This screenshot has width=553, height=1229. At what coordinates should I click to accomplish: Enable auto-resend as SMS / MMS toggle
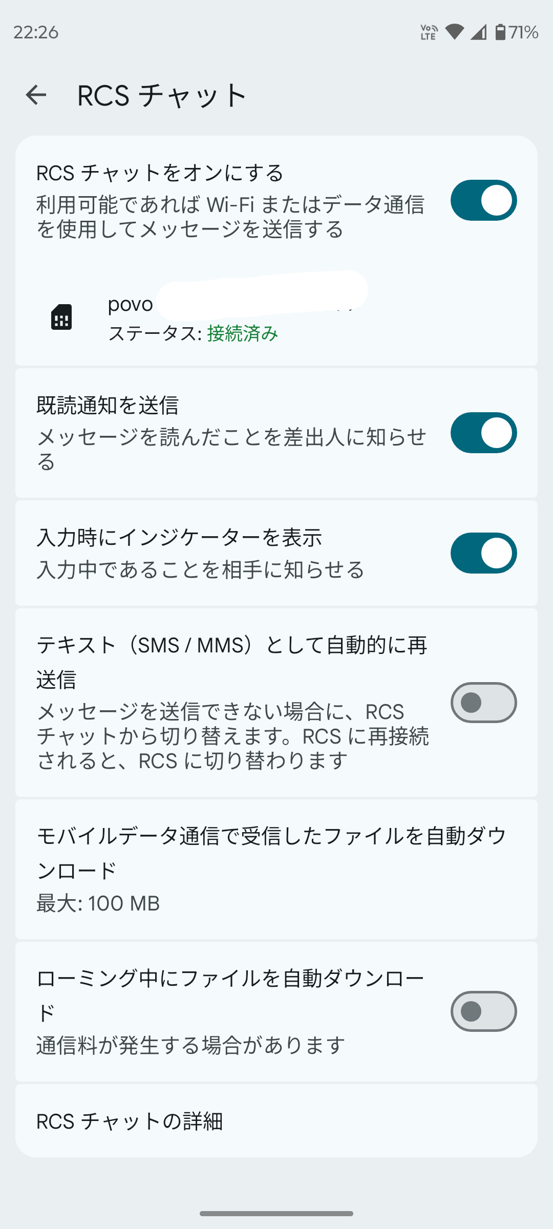tap(483, 703)
